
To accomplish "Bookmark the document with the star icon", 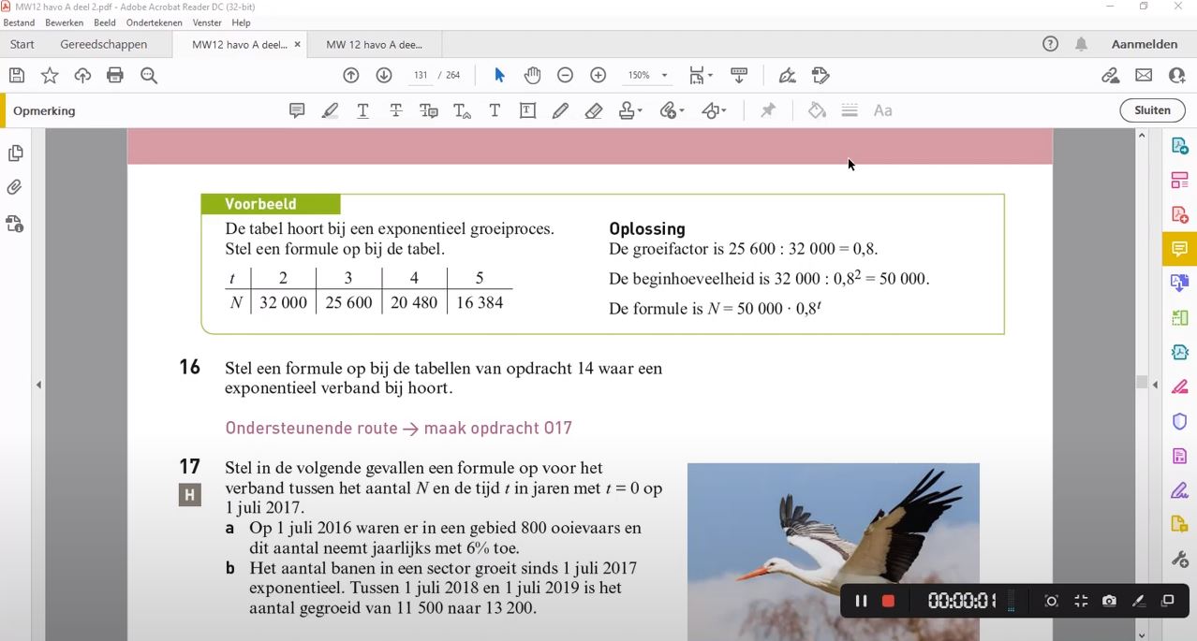I will click(x=50, y=76).
